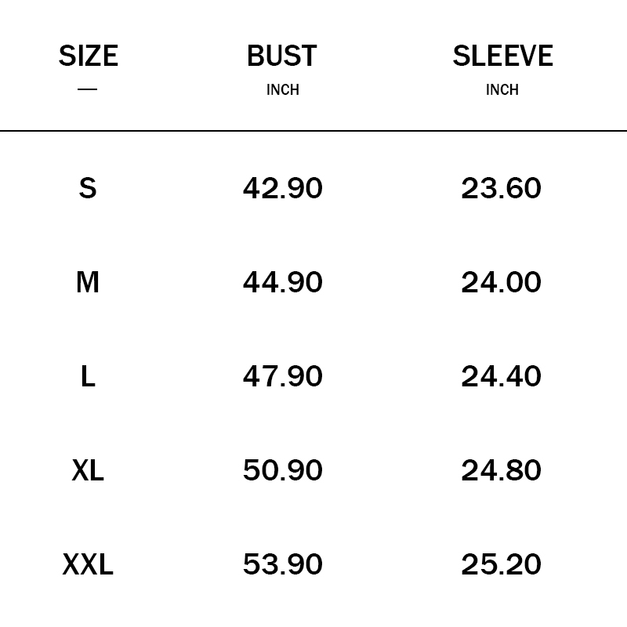Click the SIZE column header
The width and height of the screenshot is (627, 627).
[x=88, y=56]
